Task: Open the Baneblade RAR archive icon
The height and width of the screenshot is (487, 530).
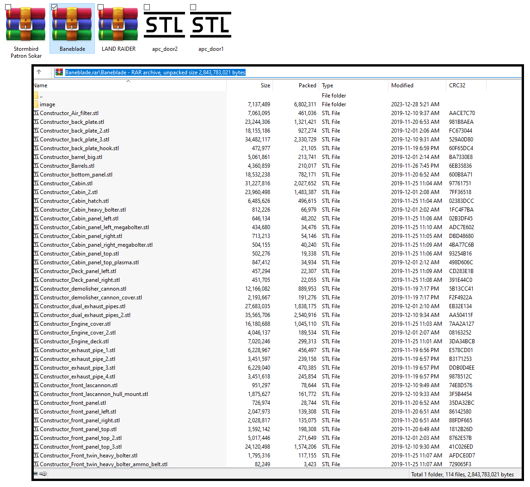Action: coord(72,24)
